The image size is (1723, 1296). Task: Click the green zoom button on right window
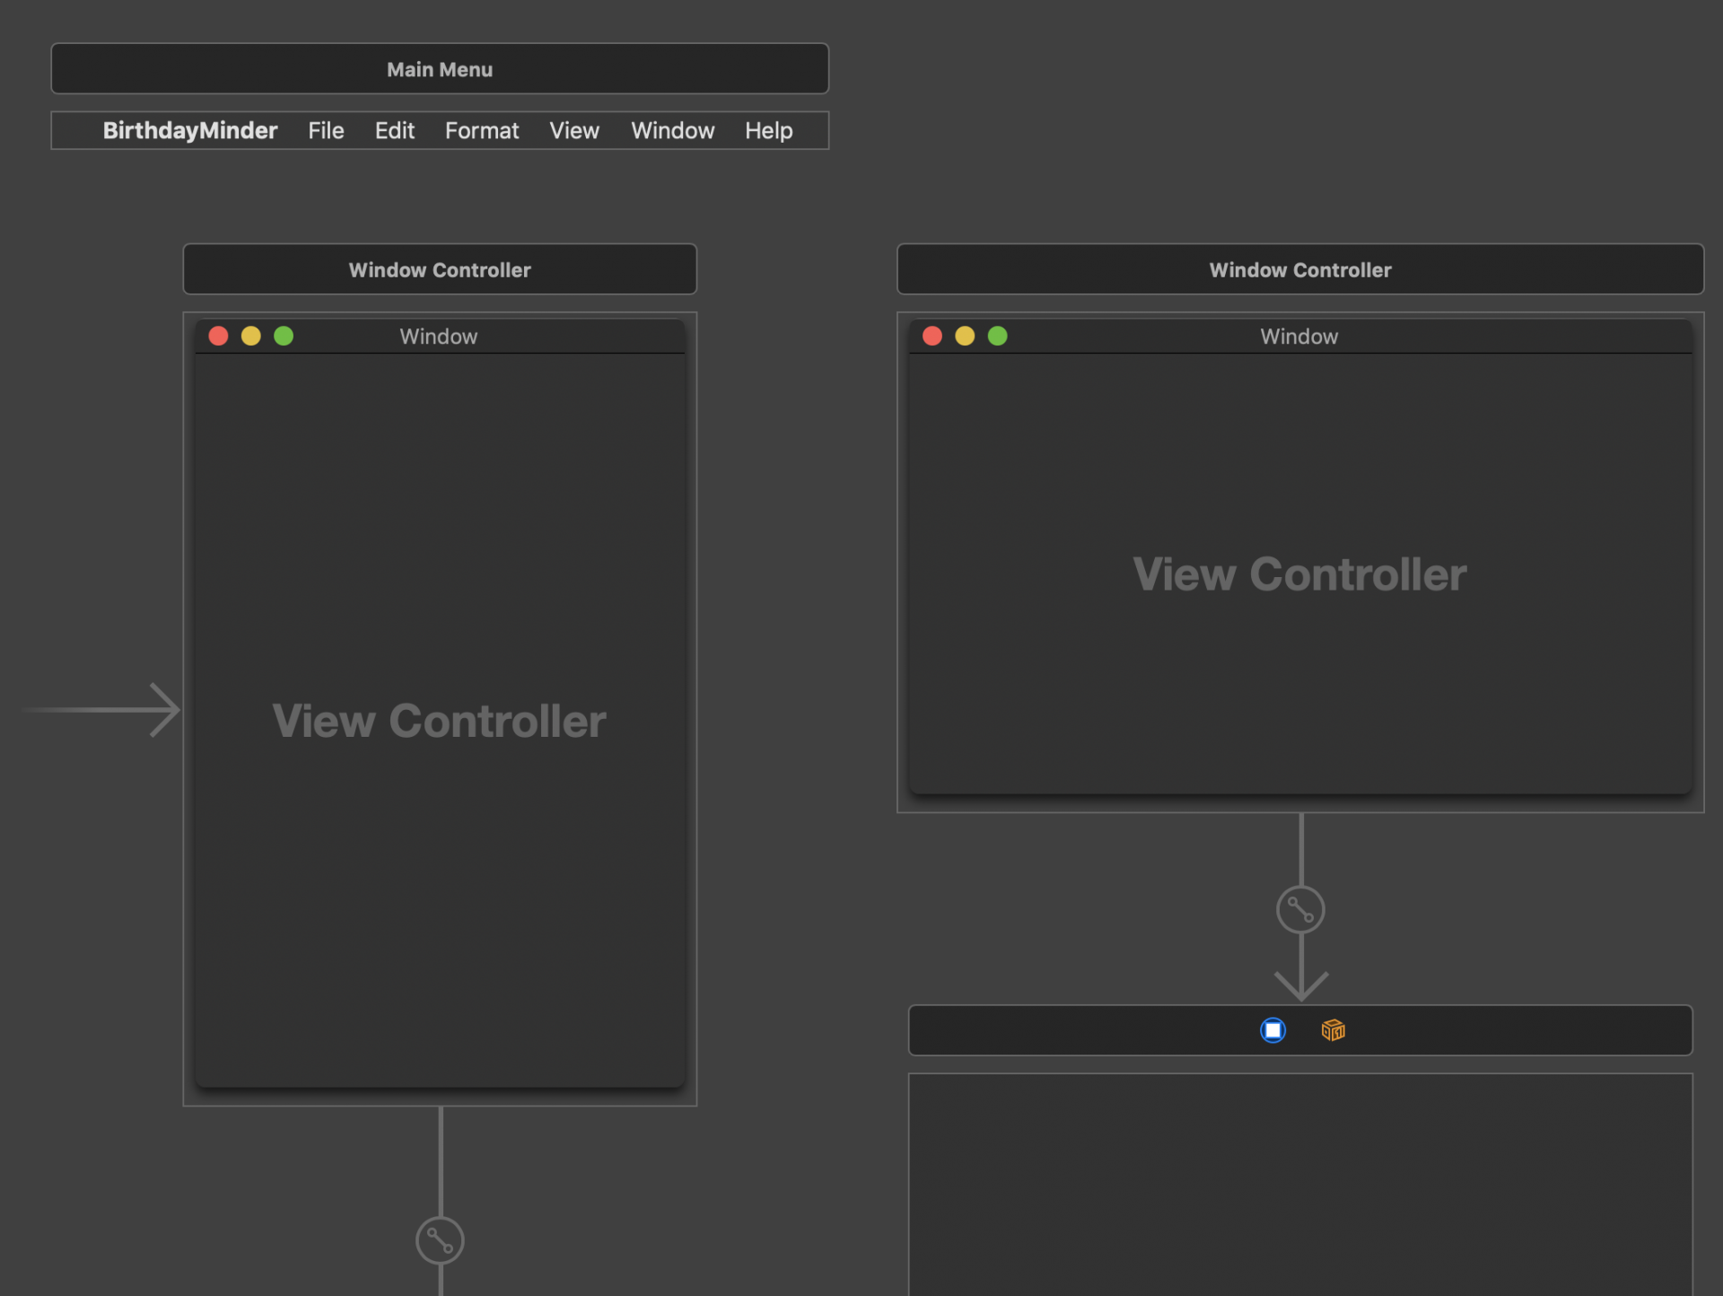pos(997,336)
